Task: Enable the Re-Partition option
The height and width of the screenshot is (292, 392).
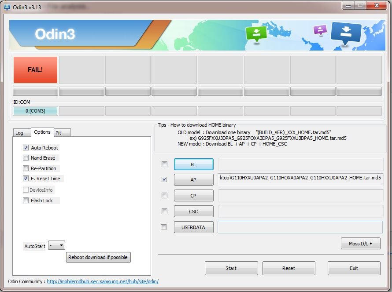Action: tap(26, 168)
